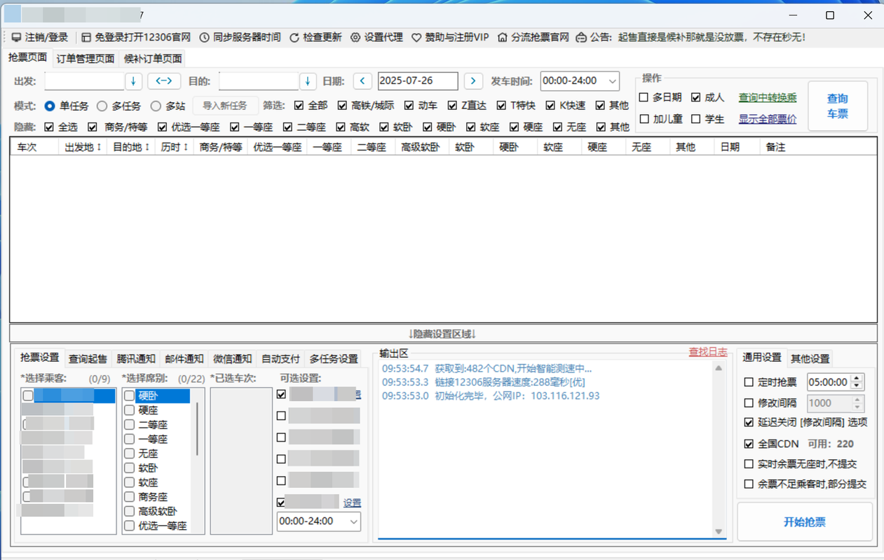Click departure station down-arrow button

133,81
